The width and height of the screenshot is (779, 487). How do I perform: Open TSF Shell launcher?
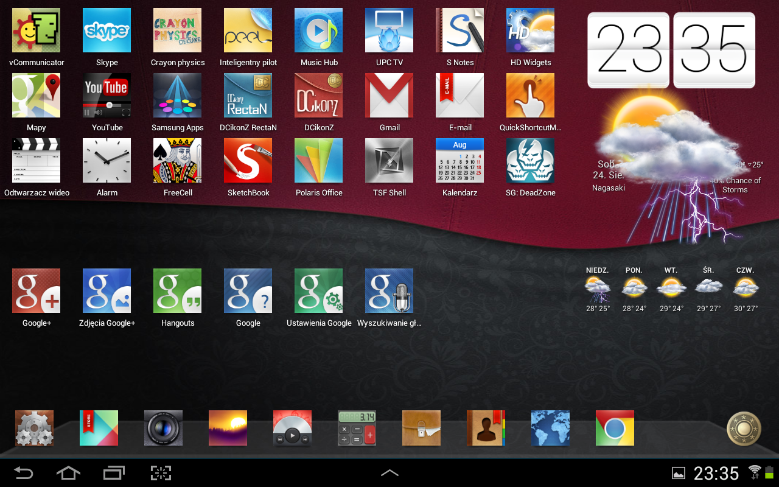[389, 161]
